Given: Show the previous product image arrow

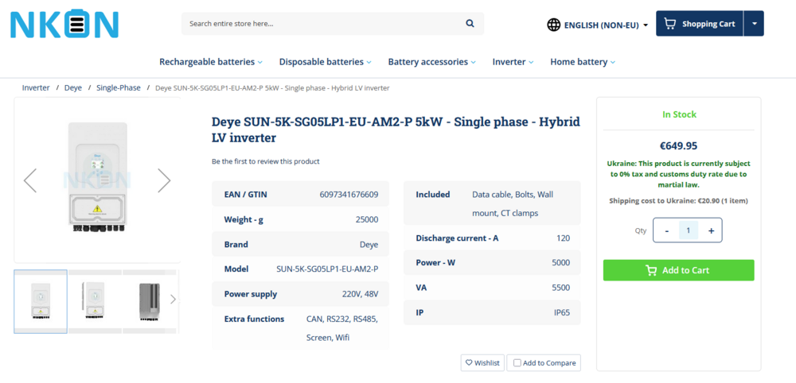Looking at the screenshot, I should [30, 180].
